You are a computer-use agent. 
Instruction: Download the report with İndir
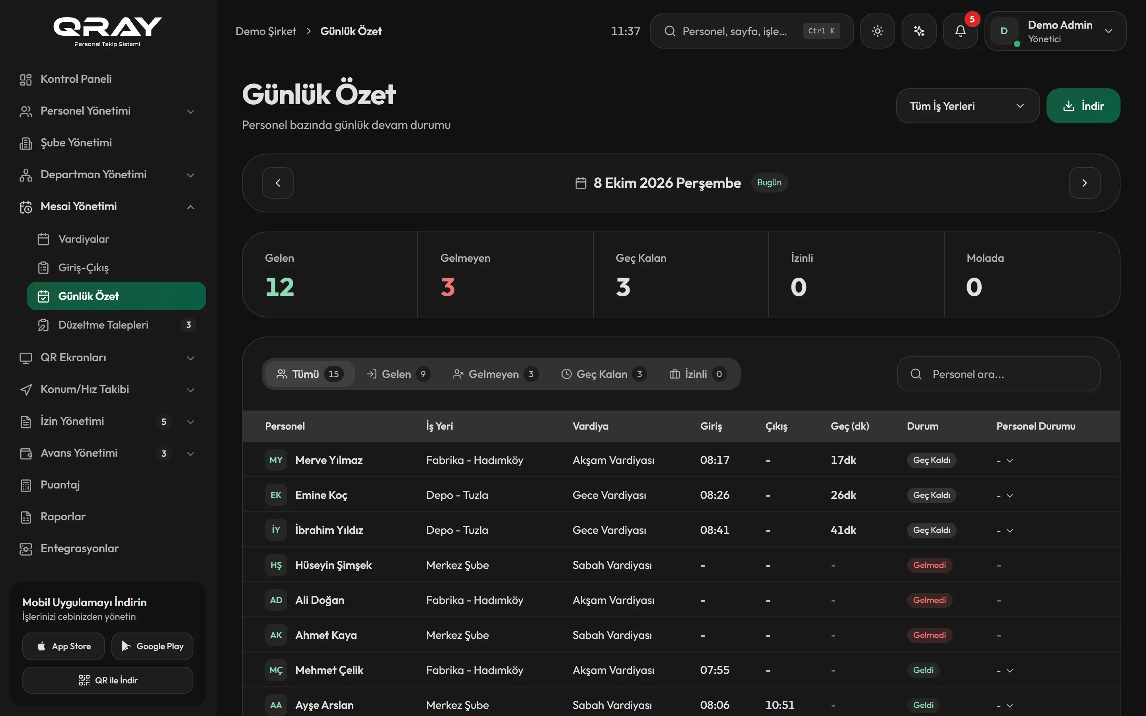[x=1083, y=106]
